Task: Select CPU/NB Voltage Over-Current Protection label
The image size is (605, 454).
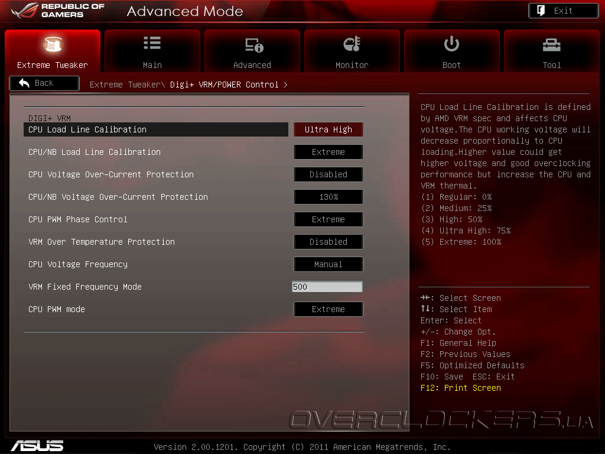Action: click(x=118, y=197)
